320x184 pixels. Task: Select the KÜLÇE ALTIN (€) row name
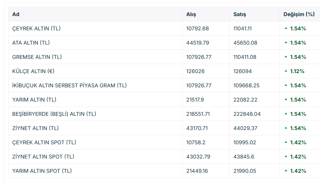(x=33, y=71)
